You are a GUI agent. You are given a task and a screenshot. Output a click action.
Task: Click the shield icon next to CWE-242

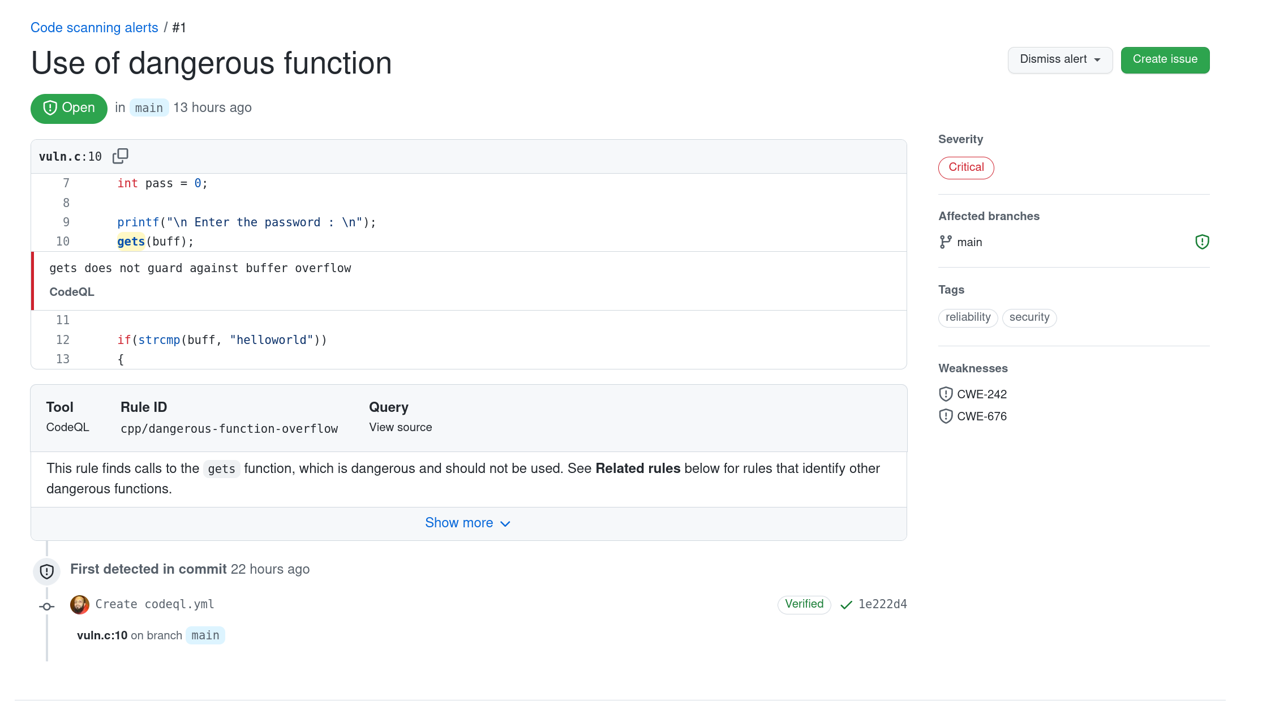coord(946,394)
